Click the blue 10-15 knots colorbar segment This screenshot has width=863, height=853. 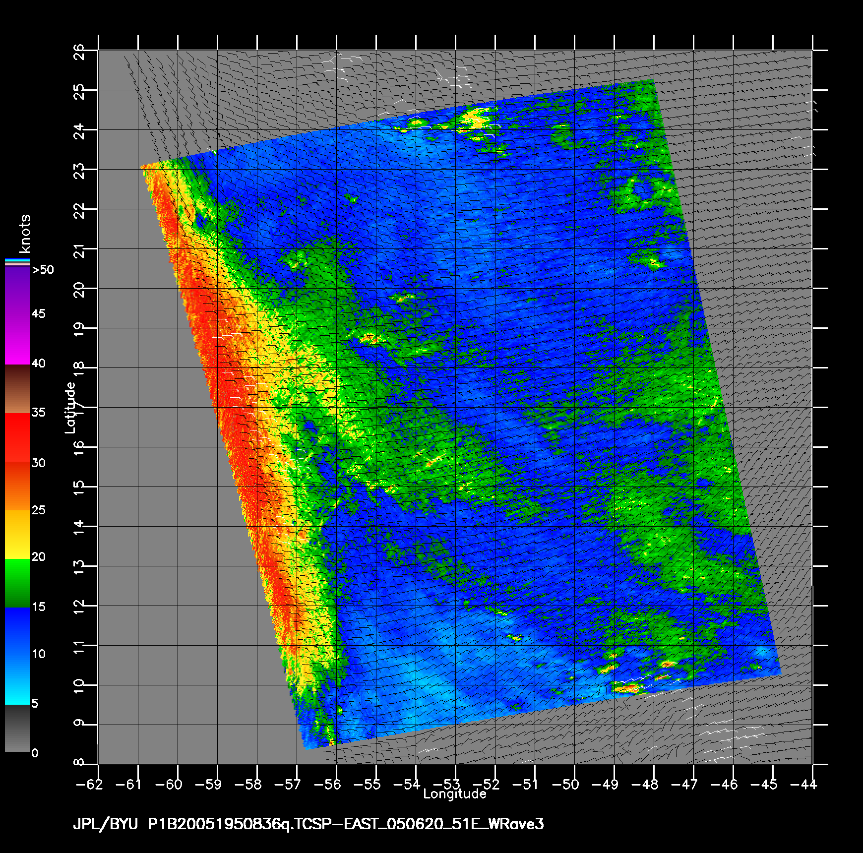[x=17, y=631]
